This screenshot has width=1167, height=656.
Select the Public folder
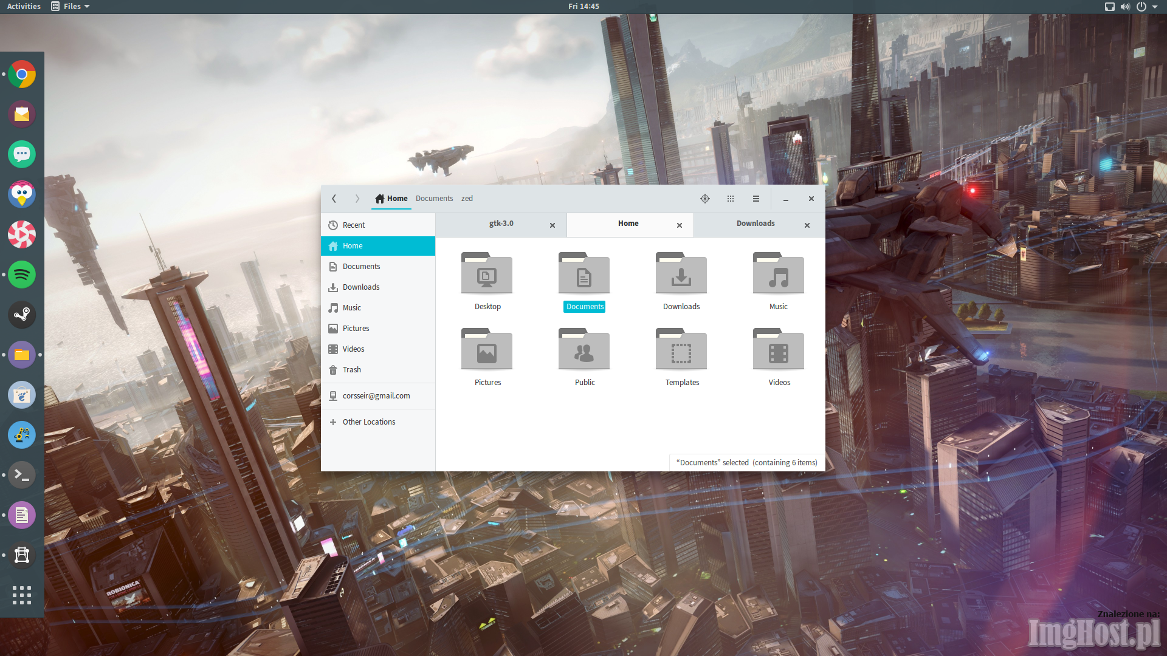point(584,349)
